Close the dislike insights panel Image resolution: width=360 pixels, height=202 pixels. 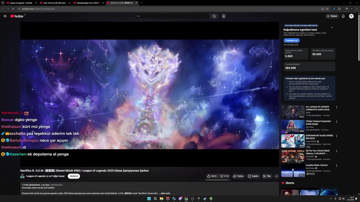tap(332, 27)
